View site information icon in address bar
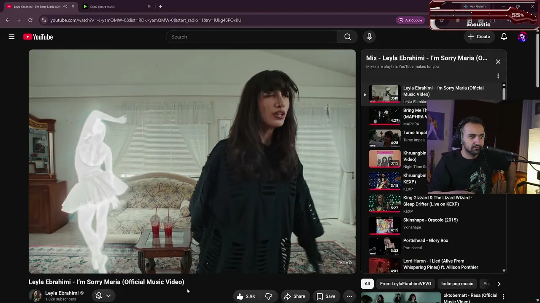 point(43,20)
